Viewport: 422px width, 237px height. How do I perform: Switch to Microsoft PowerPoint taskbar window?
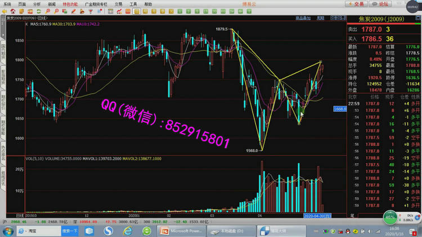[180, 231]
